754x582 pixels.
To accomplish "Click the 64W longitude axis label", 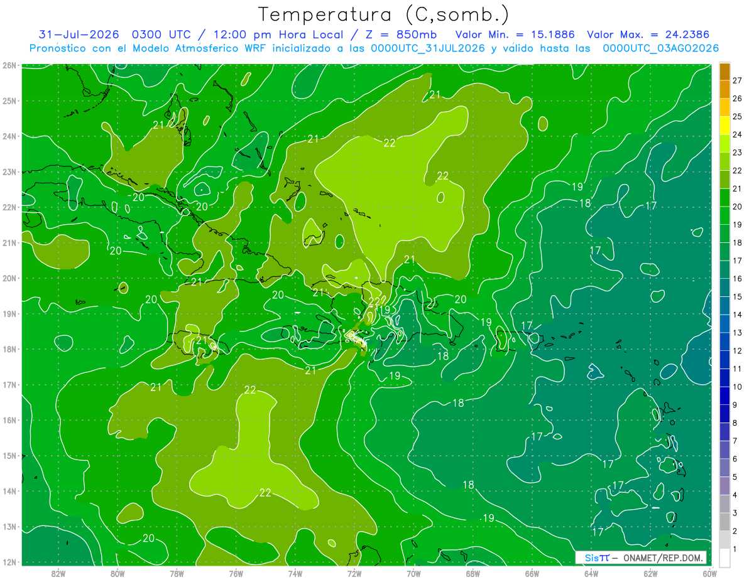I will [x=591, y=573].
